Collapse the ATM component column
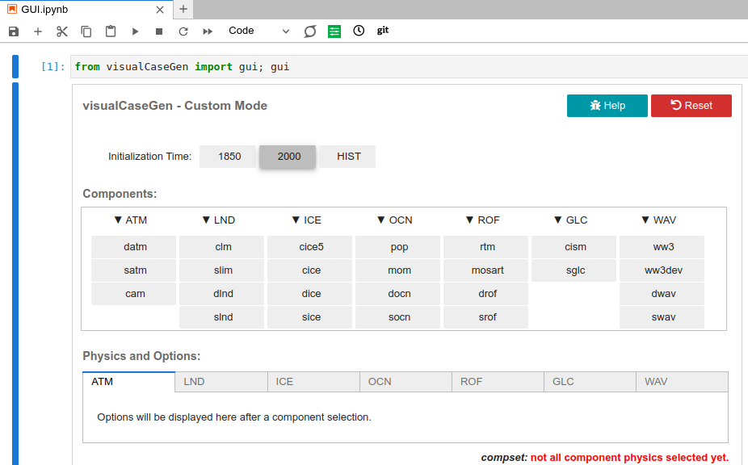The width and height of the screenshot is (748, 465). coord(130,220)
